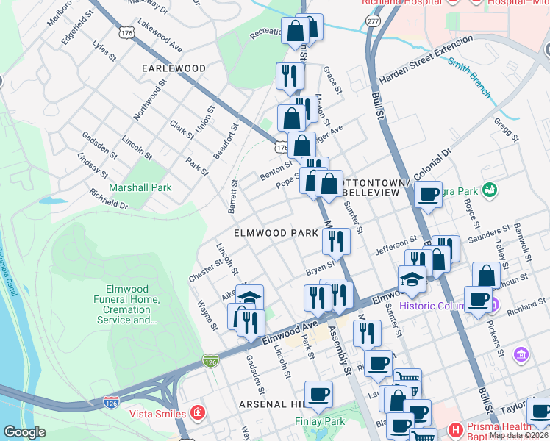Click the Chester St label
Image resolution: width=550 pixels, height=441 pixels.
206,270
